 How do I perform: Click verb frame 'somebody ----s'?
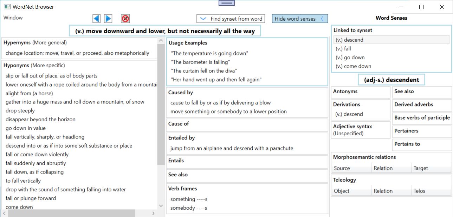[x=189, y=208]
